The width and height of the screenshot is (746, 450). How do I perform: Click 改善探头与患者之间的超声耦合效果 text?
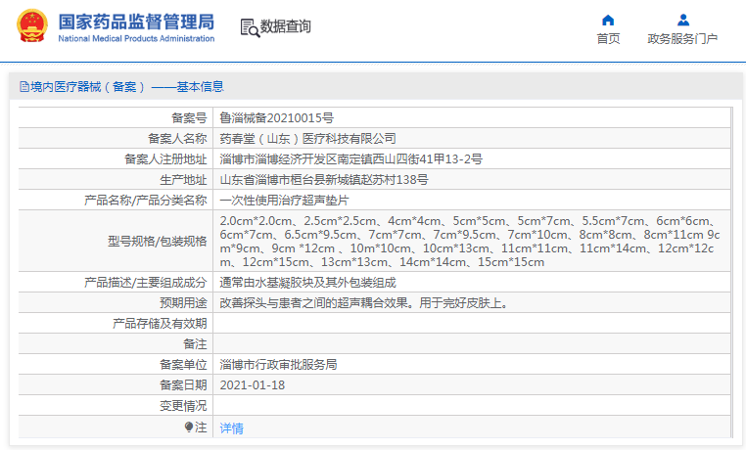314,303
